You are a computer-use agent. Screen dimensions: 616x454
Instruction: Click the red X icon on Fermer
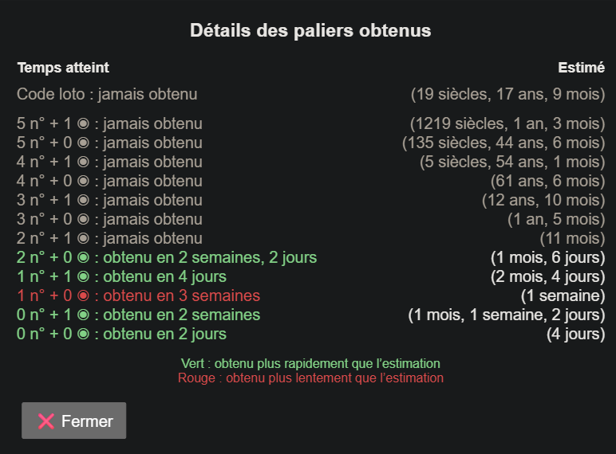pos(46,421)
